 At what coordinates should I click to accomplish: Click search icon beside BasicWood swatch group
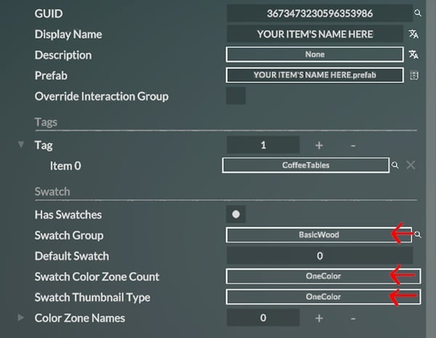point(418,234)
